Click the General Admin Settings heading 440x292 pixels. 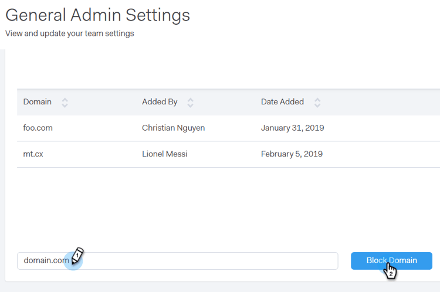click(x=98, y=15)
